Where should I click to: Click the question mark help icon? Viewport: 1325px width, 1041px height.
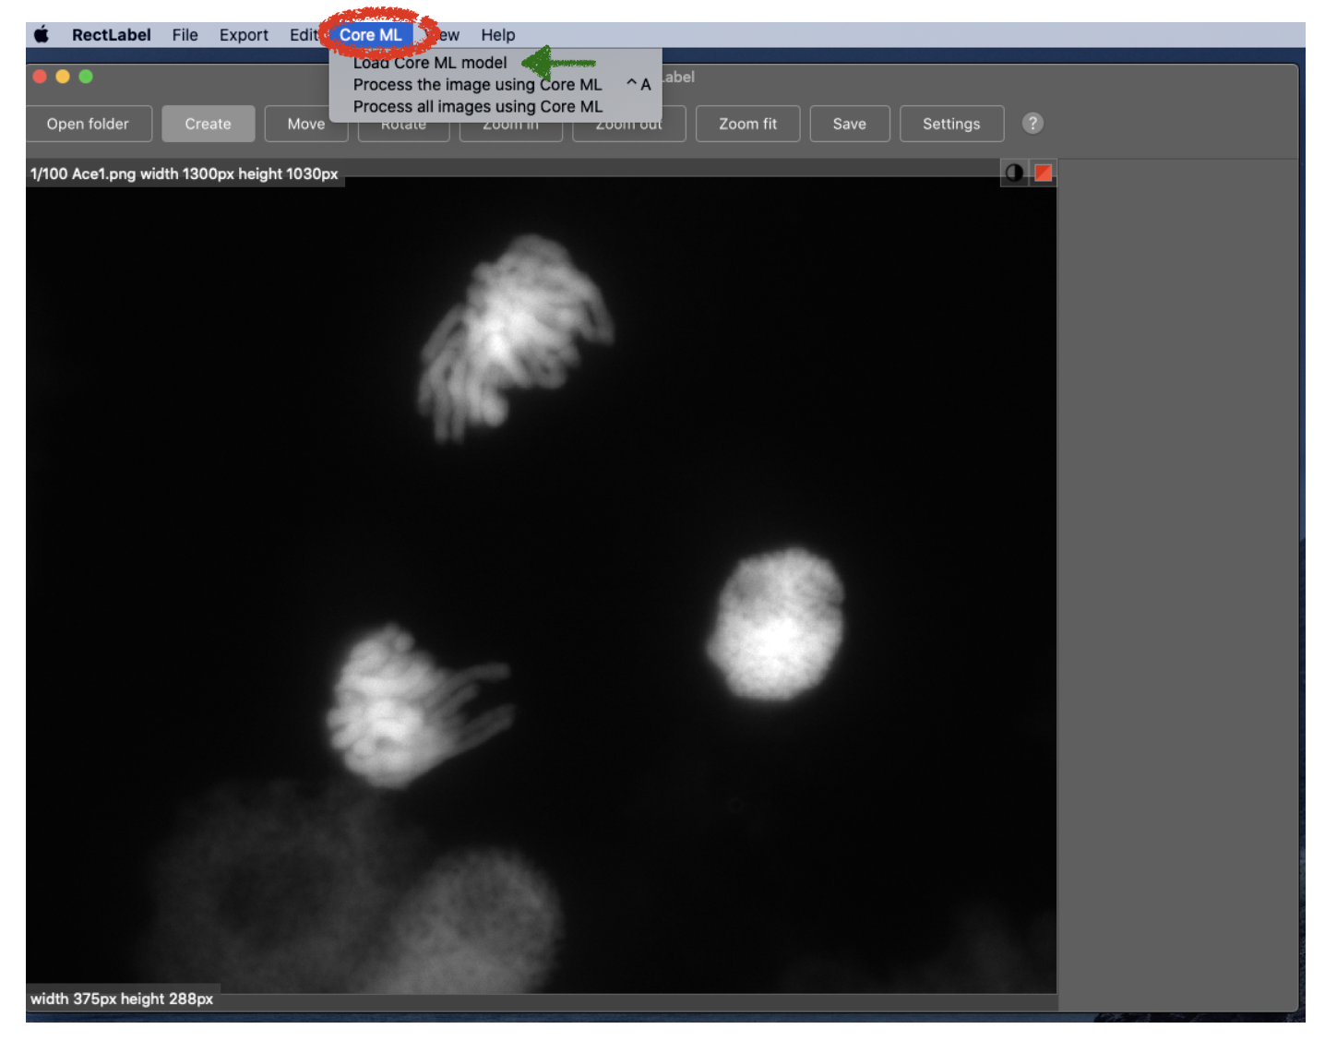tap(1033, 124)
